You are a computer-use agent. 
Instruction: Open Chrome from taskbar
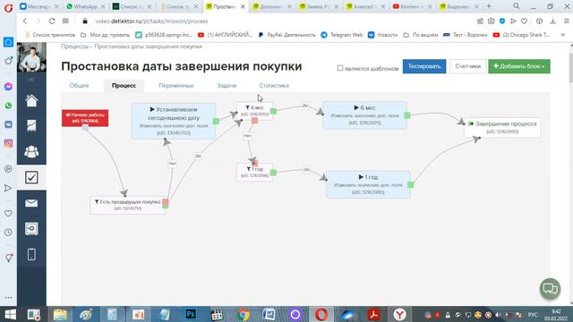click(243, 314)
